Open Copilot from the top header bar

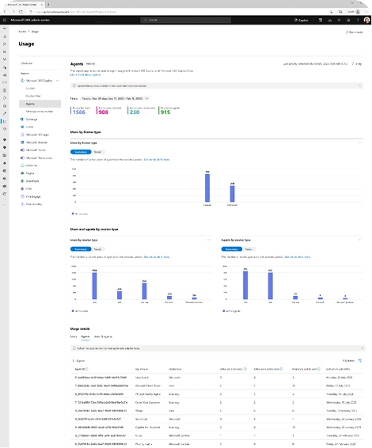click(301, 20)
